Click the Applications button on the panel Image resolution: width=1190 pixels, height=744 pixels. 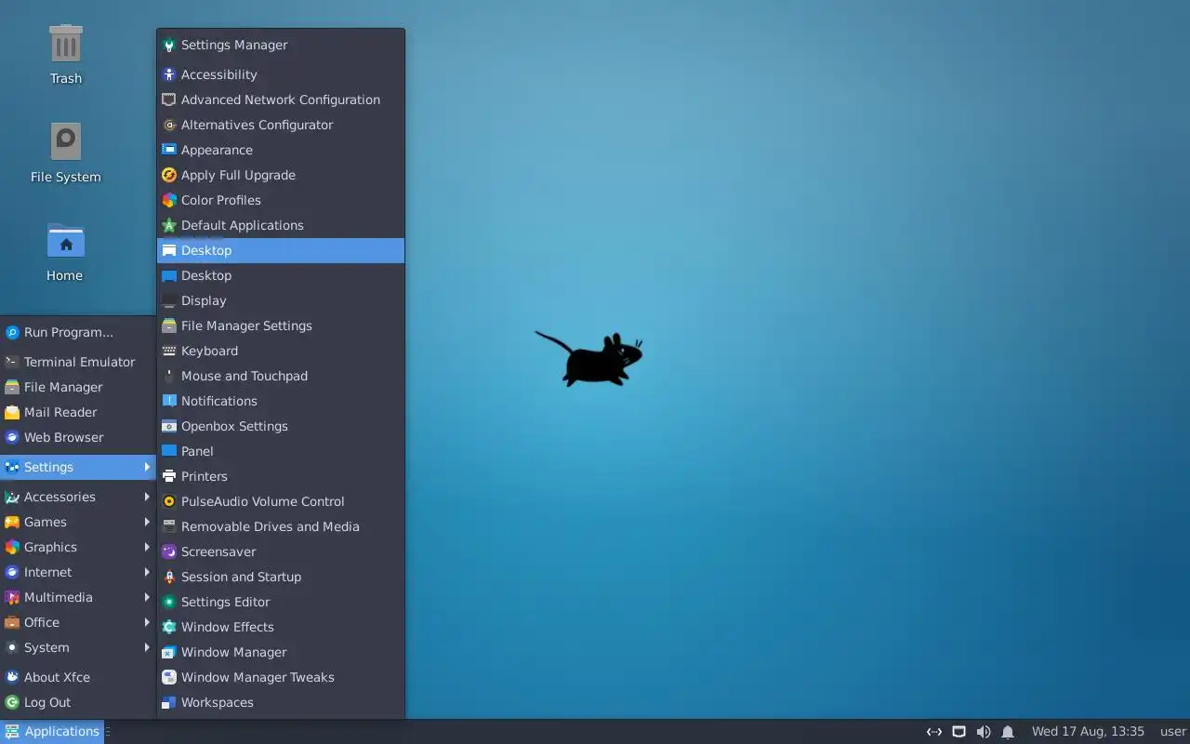pos(52,731)
